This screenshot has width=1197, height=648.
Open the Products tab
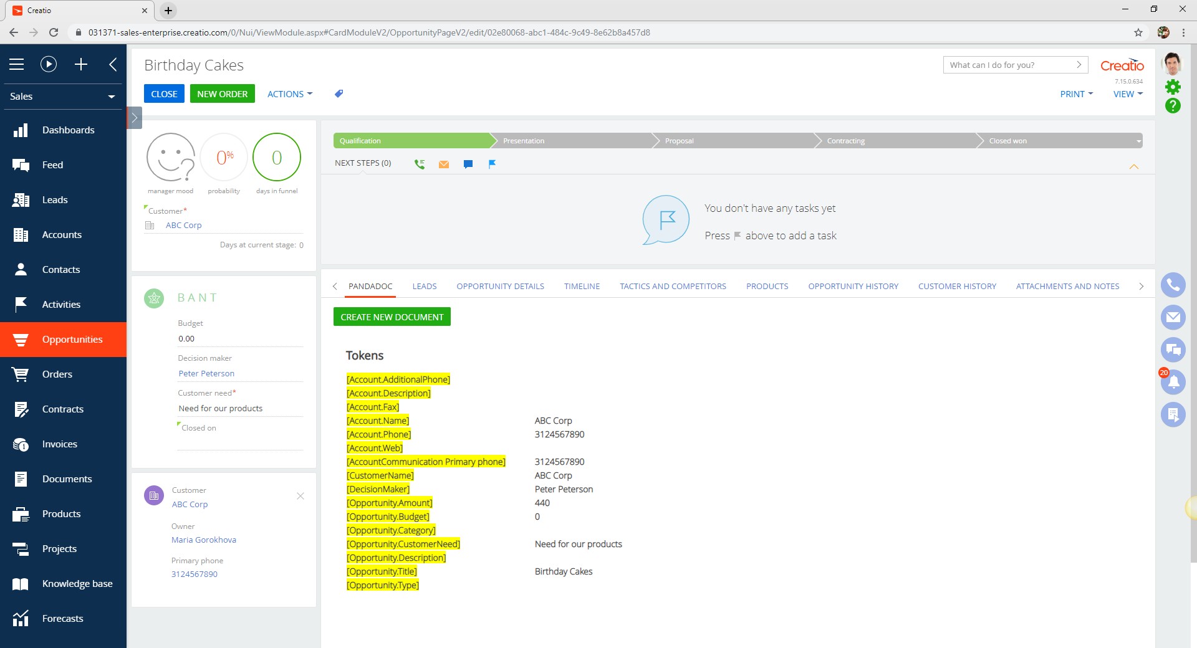(767, 286)
